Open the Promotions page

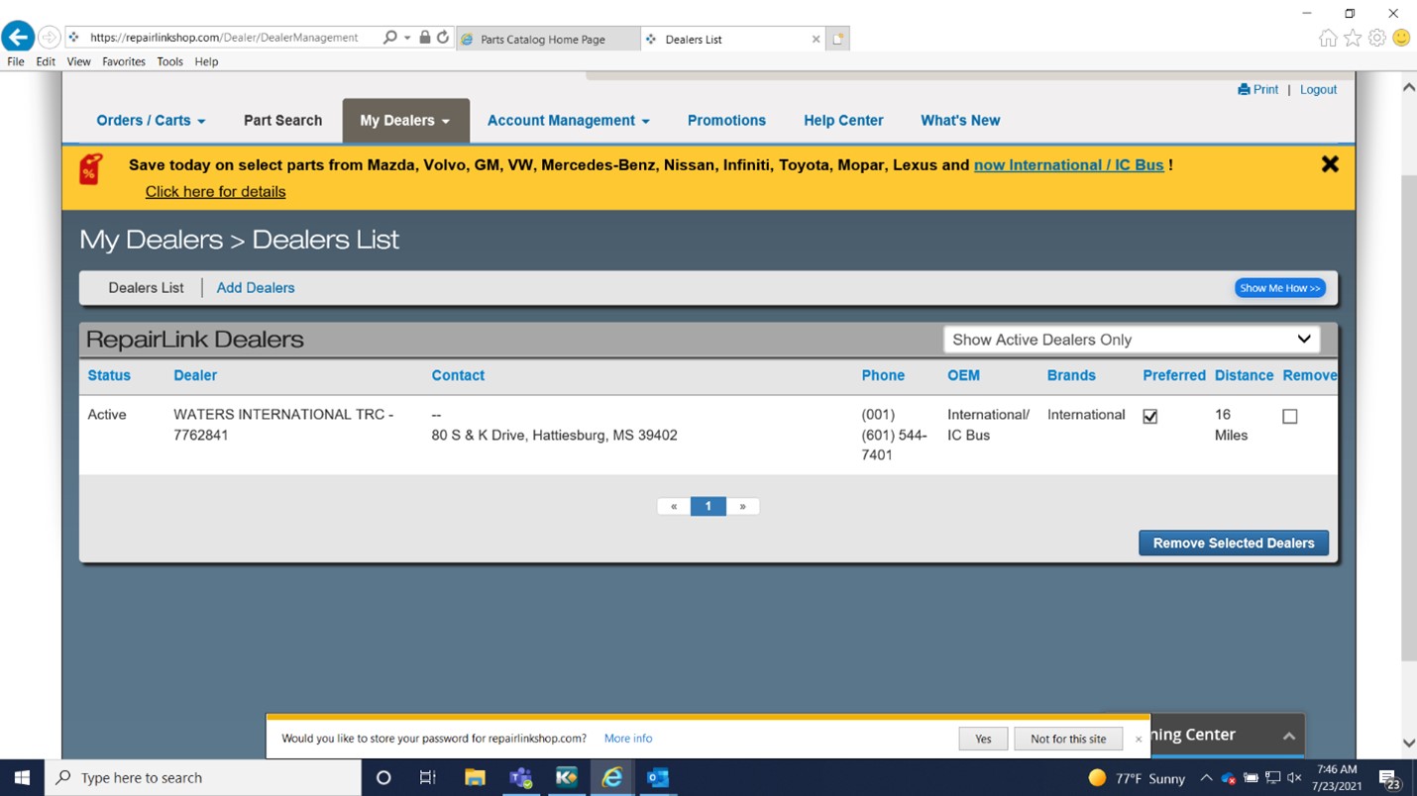726,120
